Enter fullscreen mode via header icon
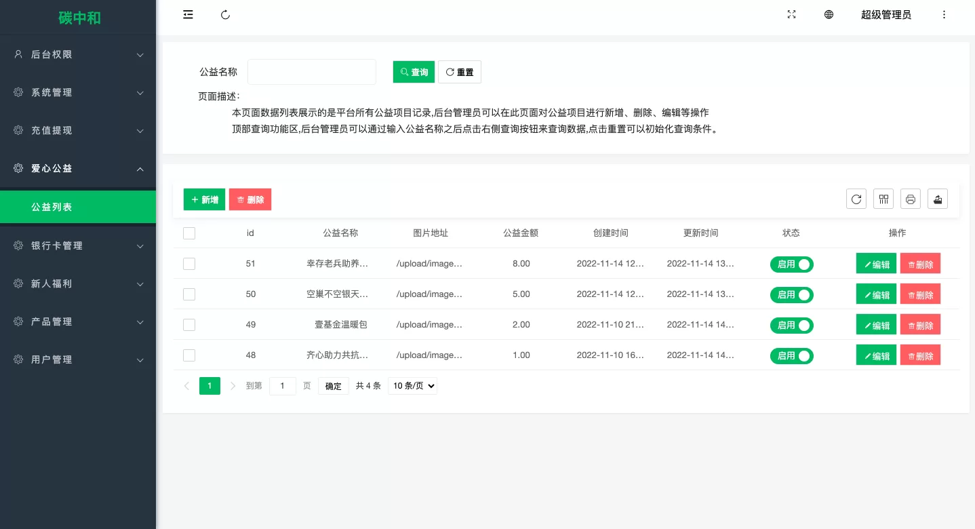Screen dimensions: 975x529 791,15
